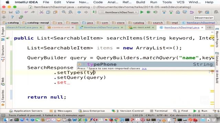
Task: Click the Find magnifier icon
Action: click(64, 12)
